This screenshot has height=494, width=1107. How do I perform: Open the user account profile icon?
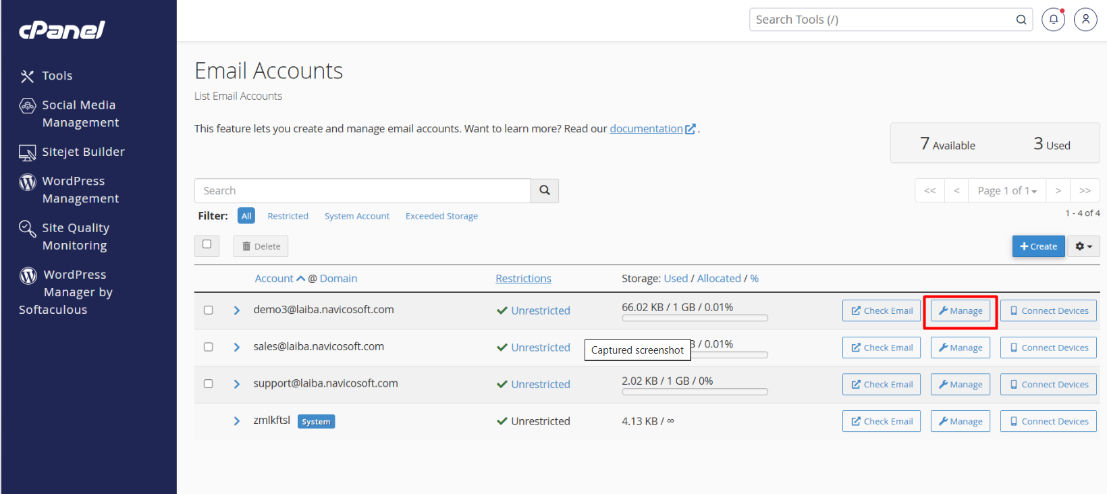1085,20
